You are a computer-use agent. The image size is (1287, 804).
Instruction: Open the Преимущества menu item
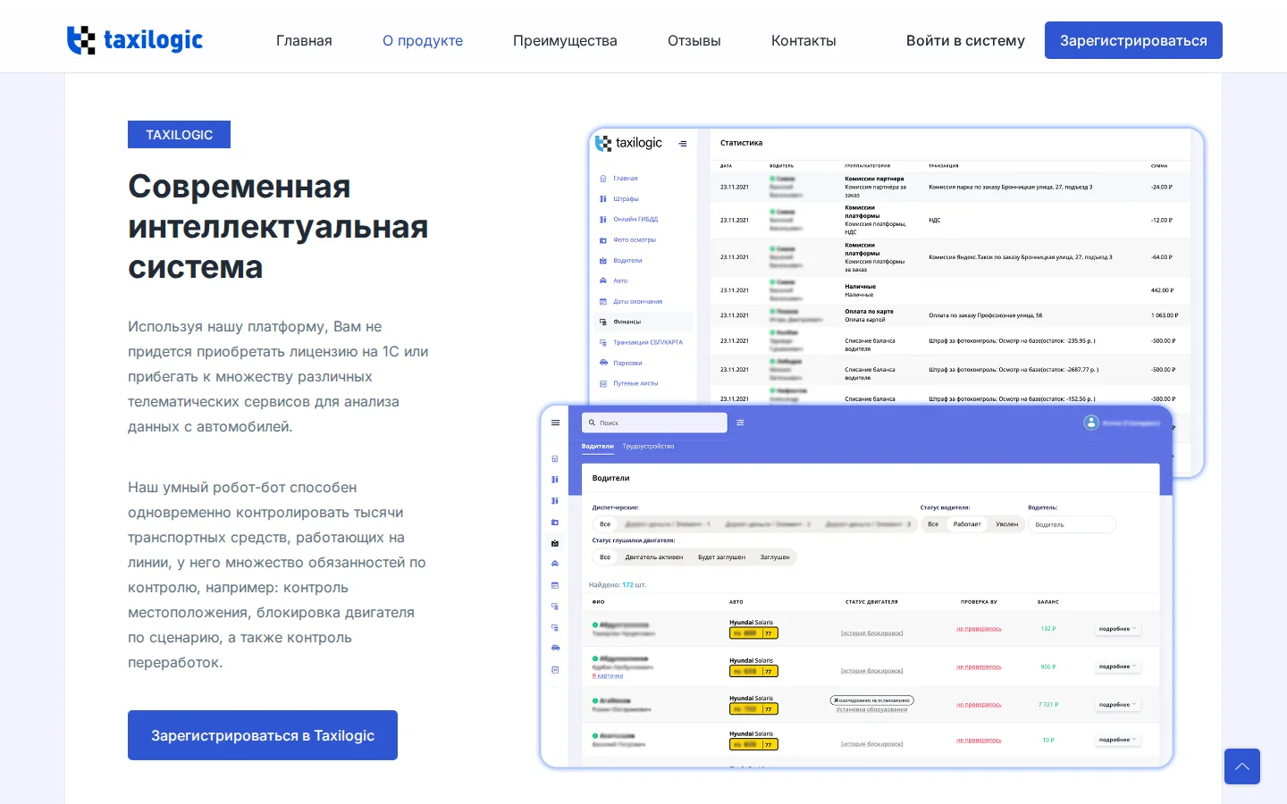[x=565, y=40]
